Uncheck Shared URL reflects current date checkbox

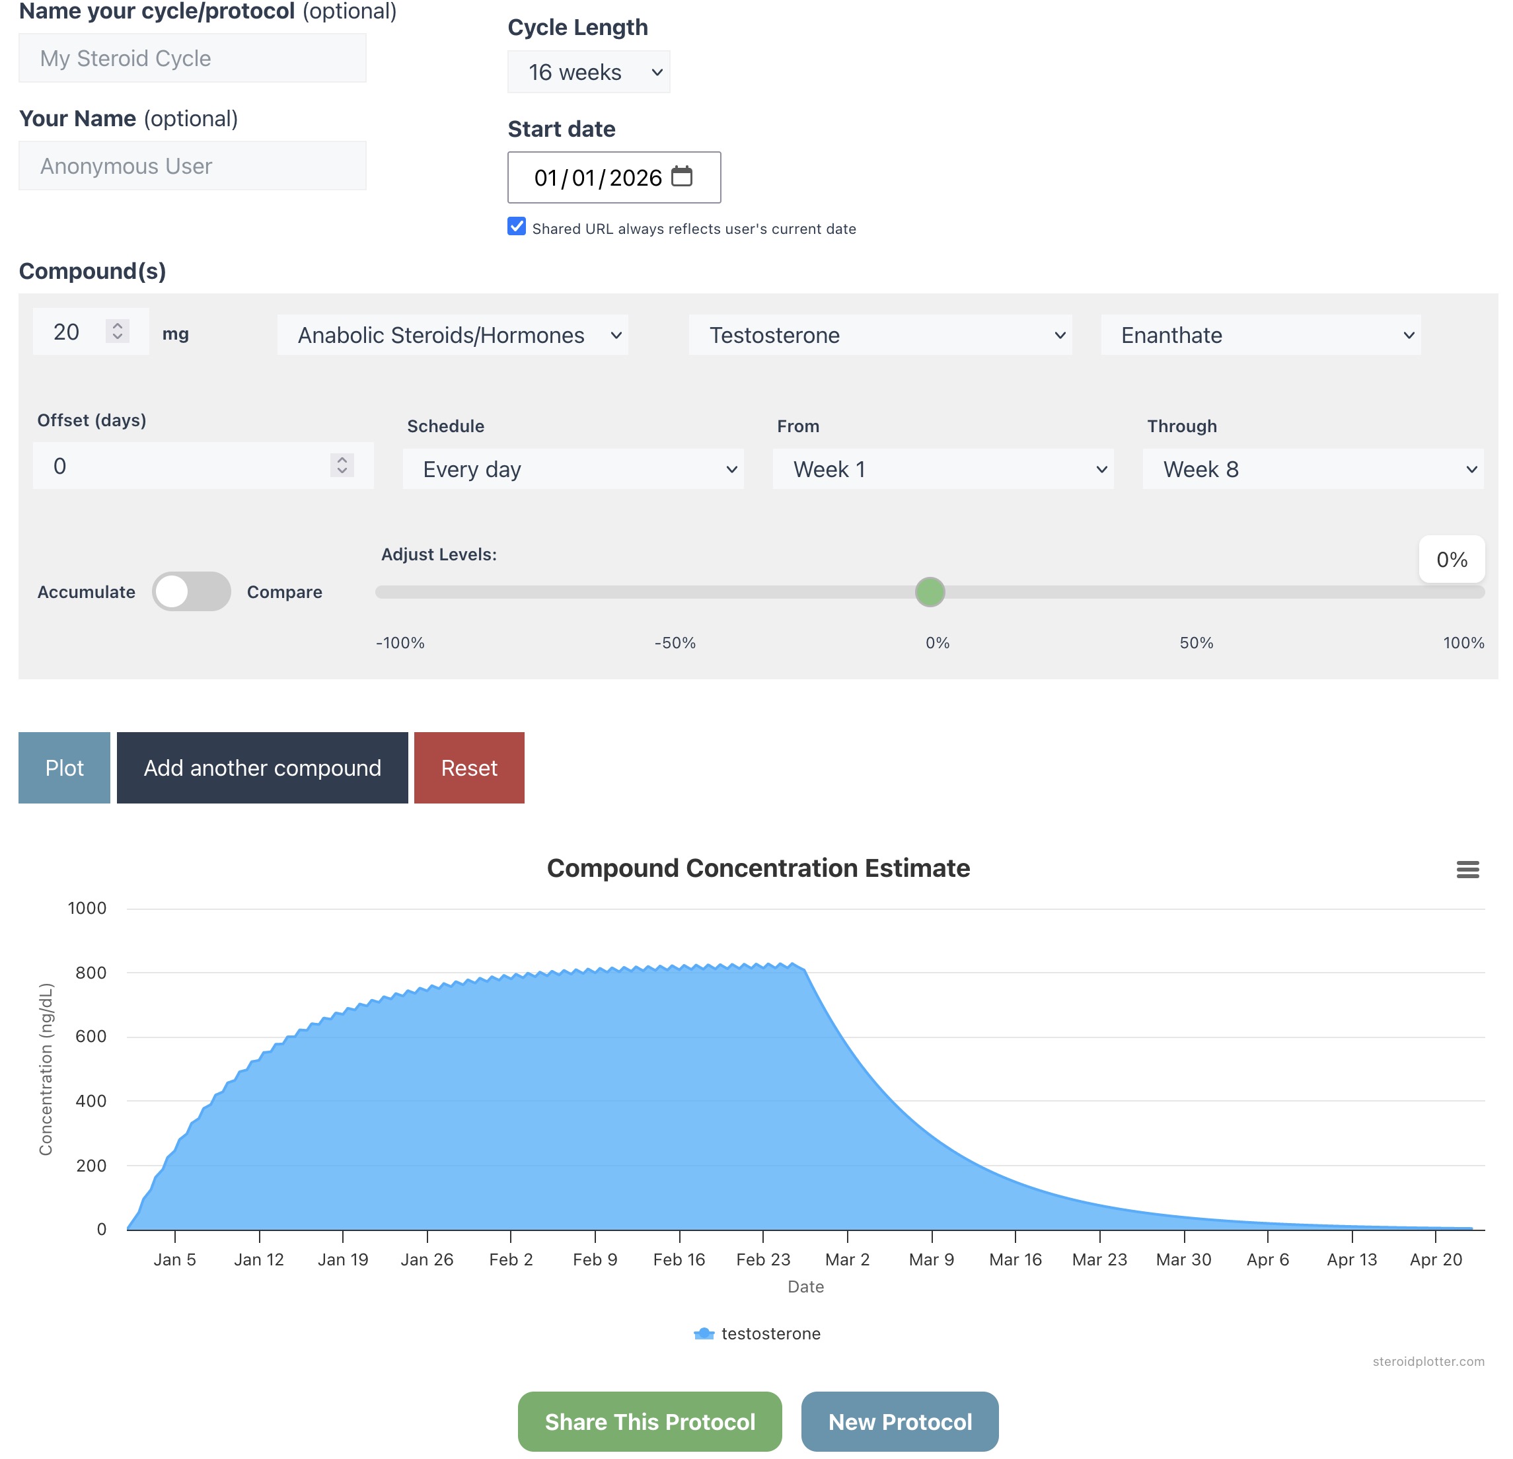[x=517, y=227]
